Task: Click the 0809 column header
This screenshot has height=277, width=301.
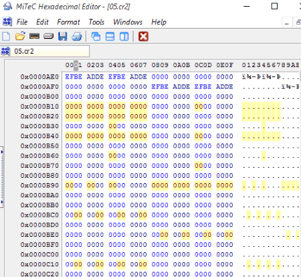Action: click(x=160, y=65)
